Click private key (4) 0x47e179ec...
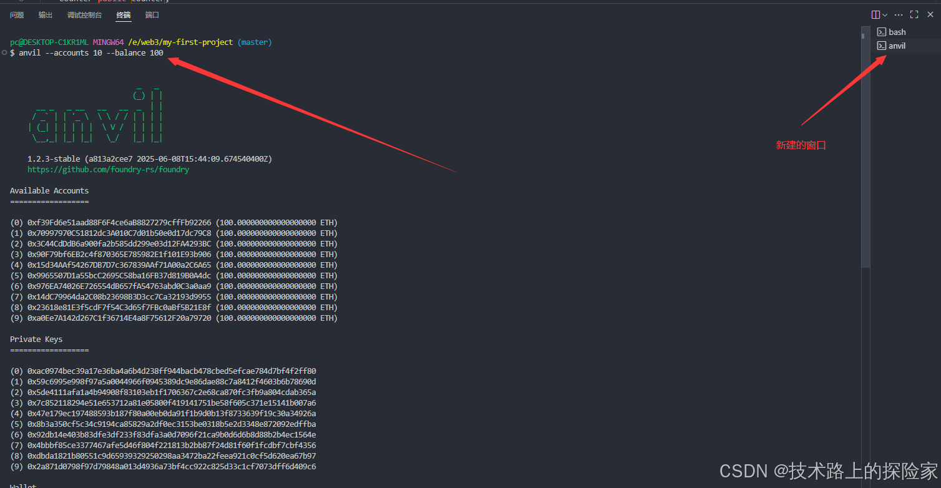Viewport: 941px width, 488px height. pyautogui.click(x=172, y=414)
